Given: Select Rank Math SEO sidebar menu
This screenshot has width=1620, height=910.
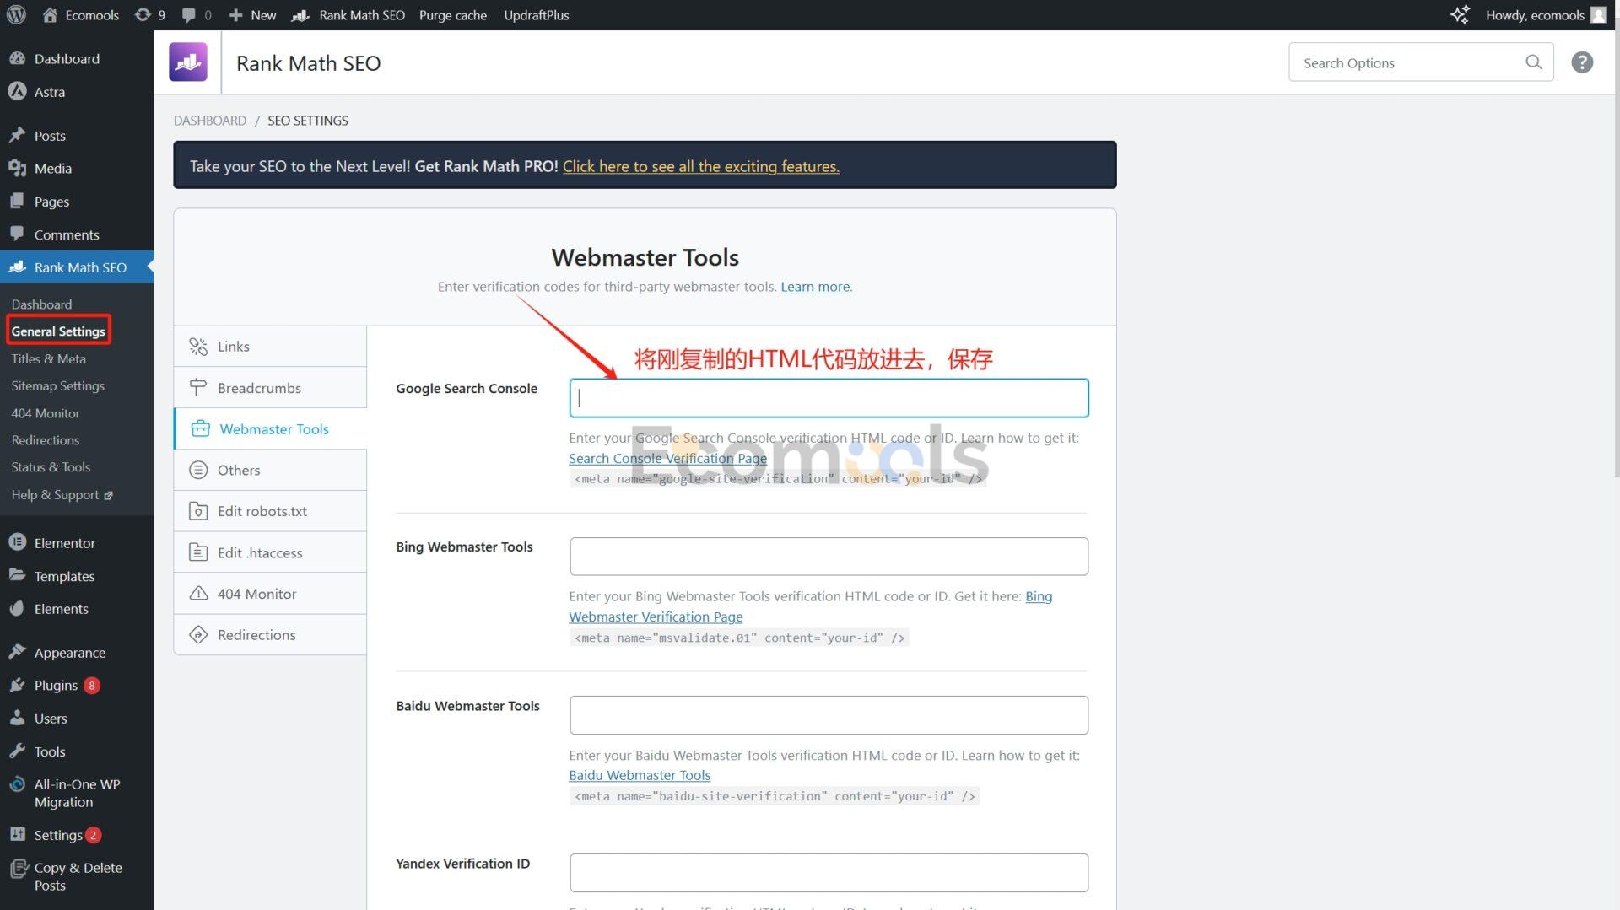Looking at the screenshot, I should click(77, 267).
